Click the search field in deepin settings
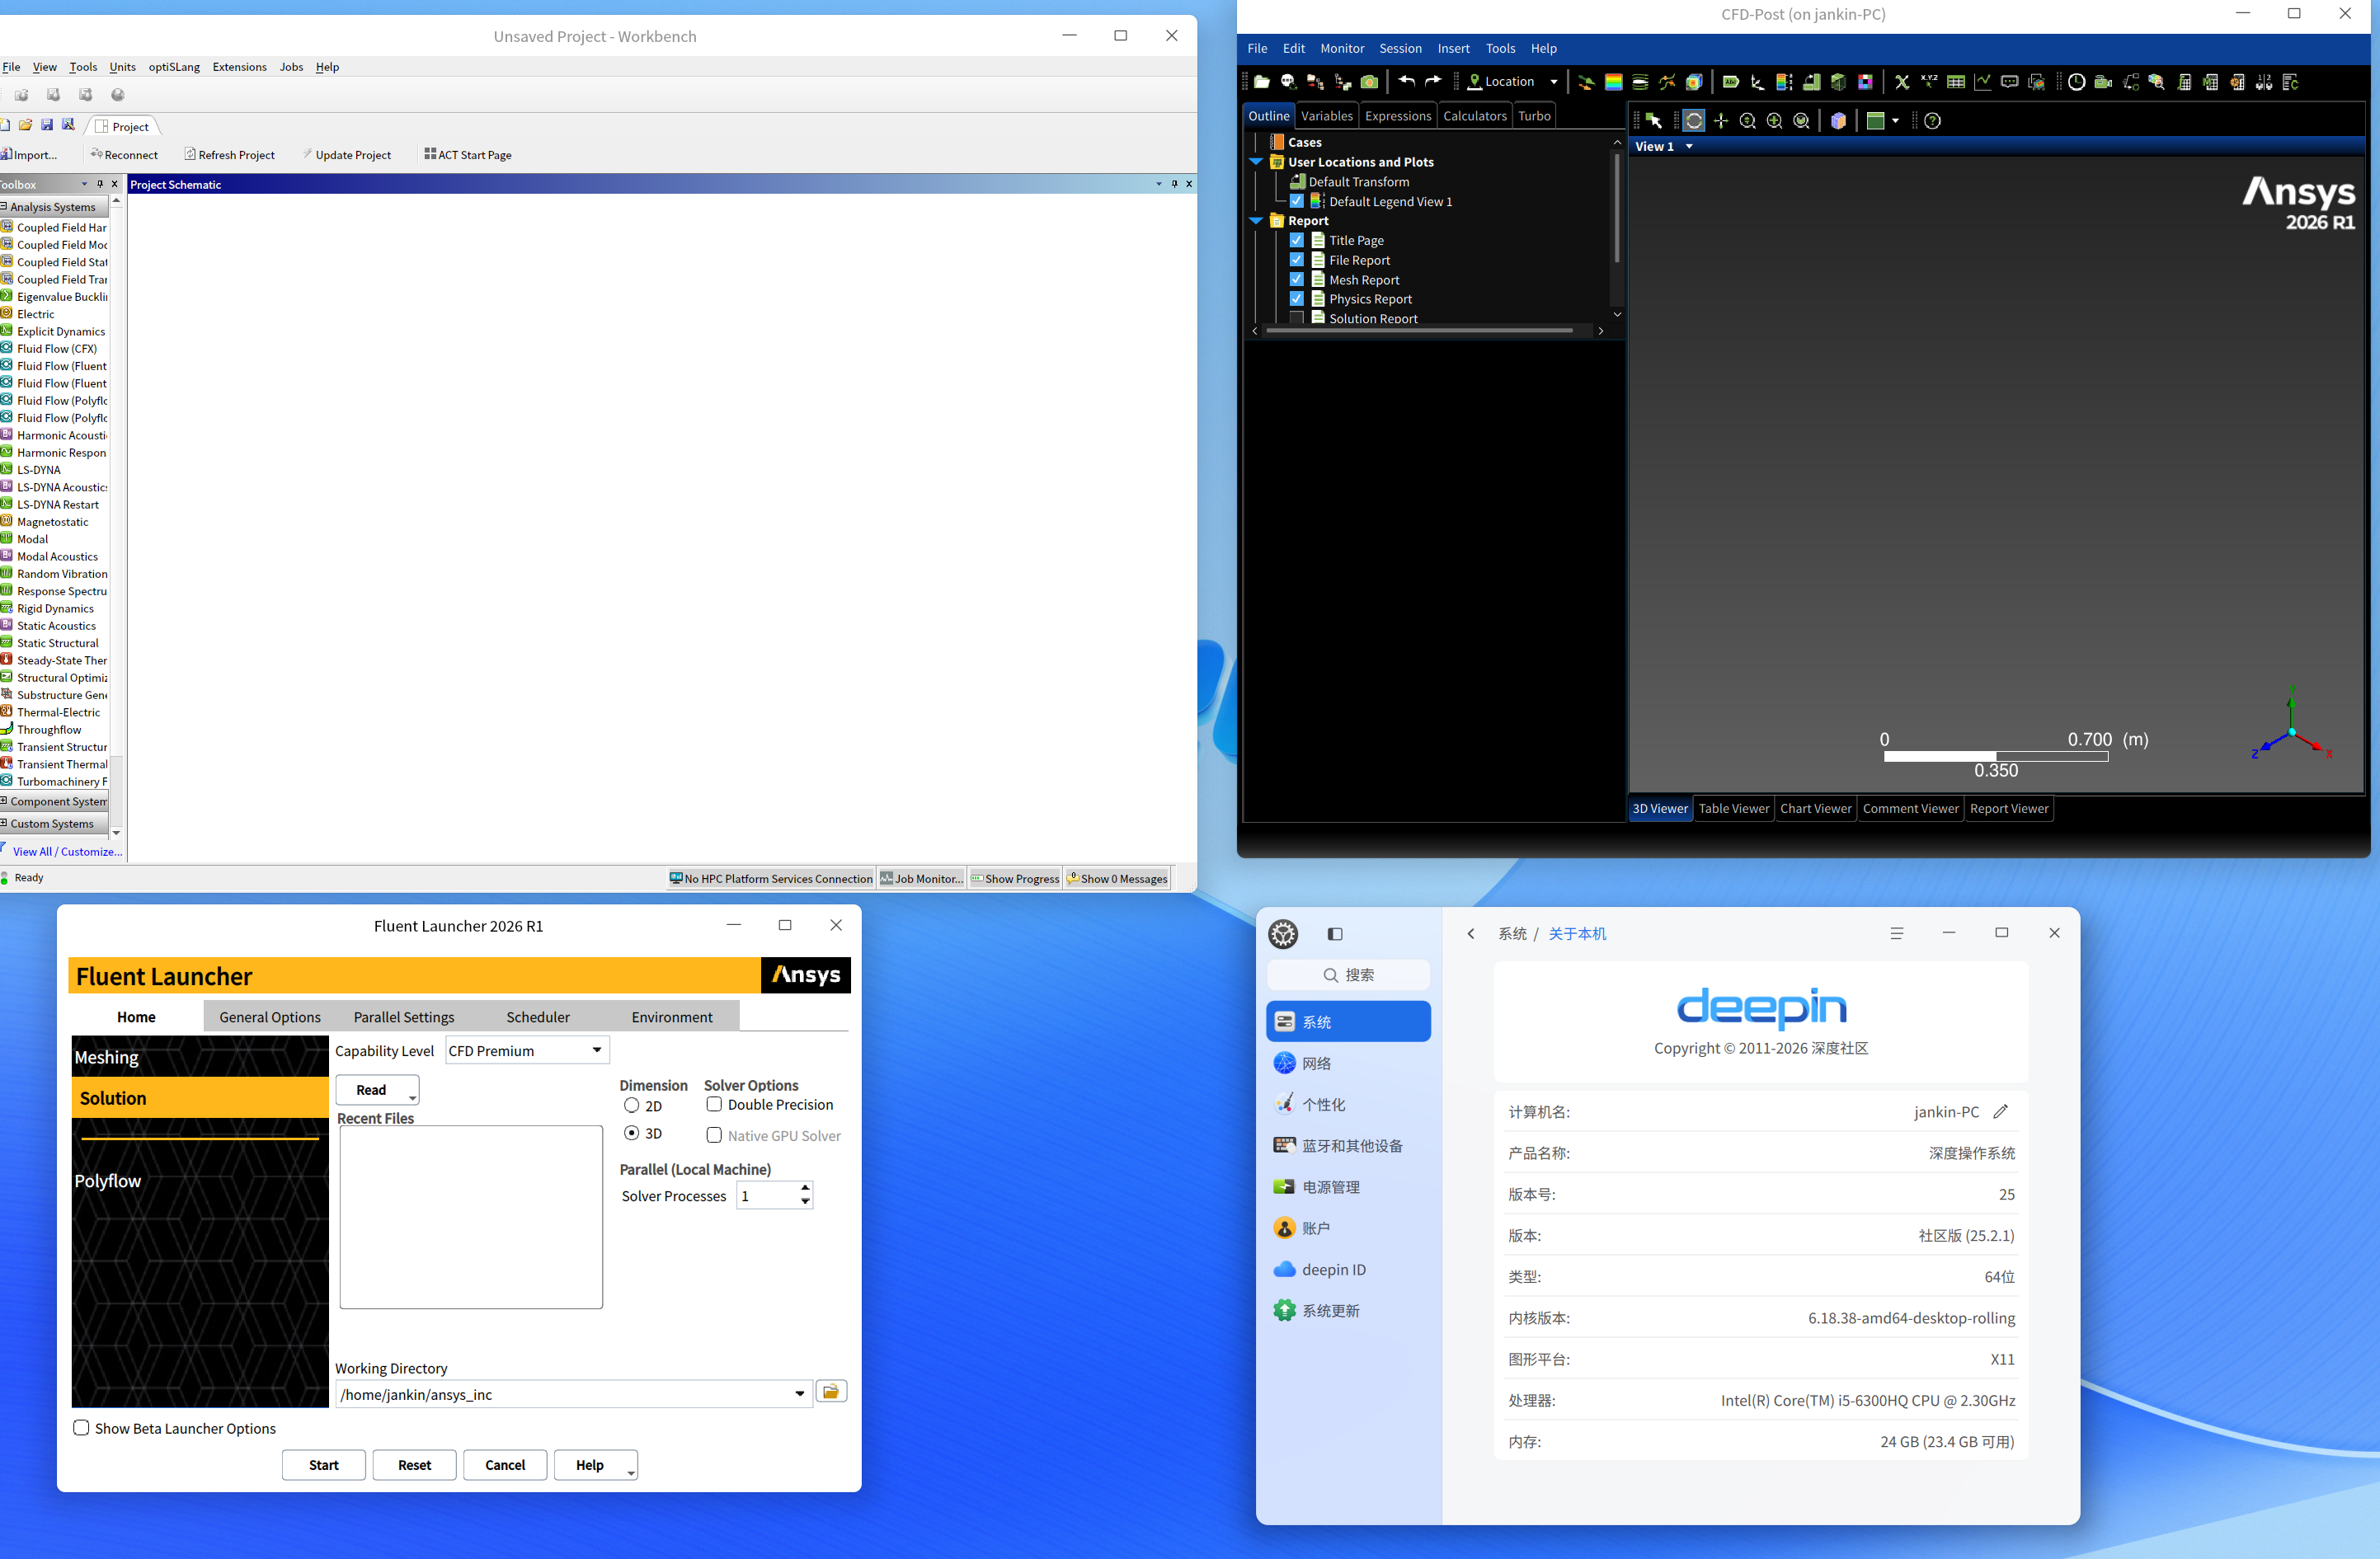The image size is (2380, 1559). [1348, 974]
